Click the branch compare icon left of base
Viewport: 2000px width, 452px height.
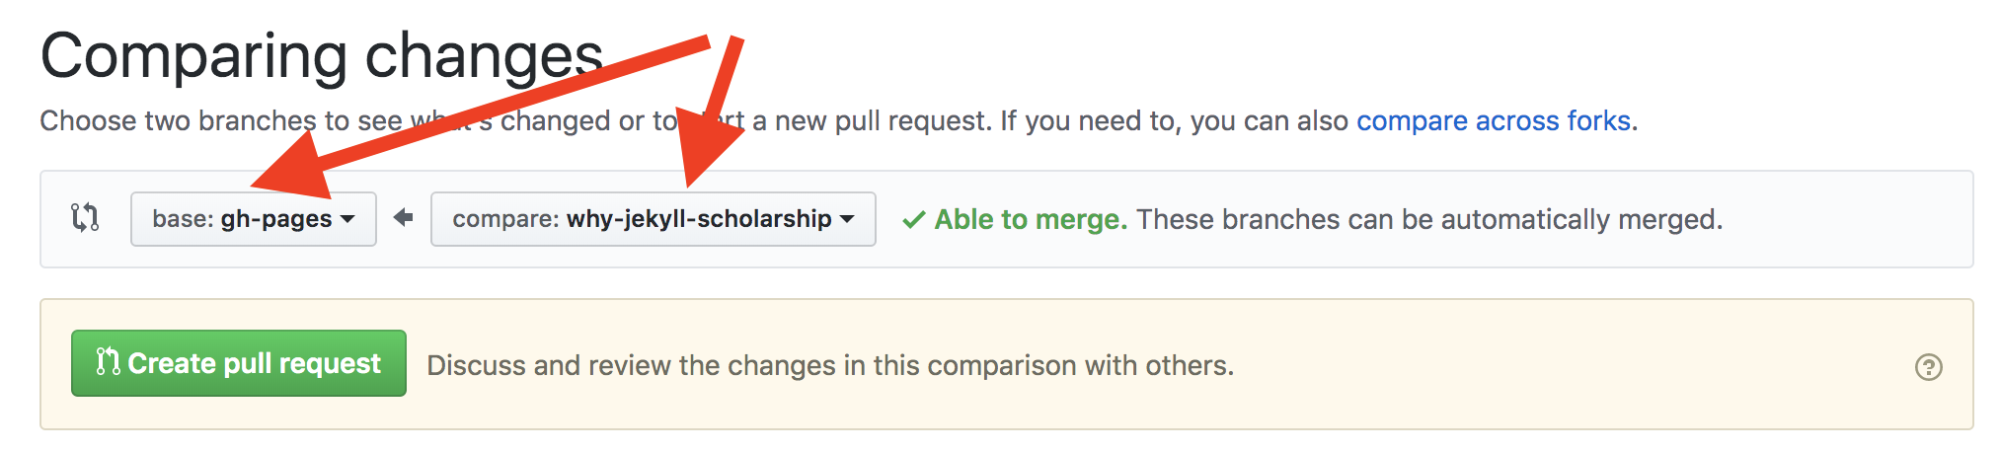[85, 217]
